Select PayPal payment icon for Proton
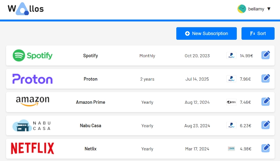This screenshot has height=161, width=280. click(x=231, y=79)
